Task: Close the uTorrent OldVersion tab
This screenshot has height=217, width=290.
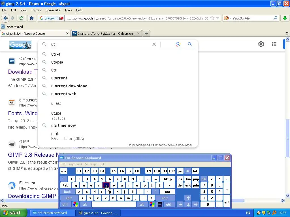Action: point(138,33)
